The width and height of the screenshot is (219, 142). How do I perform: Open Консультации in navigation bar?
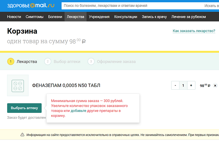pyautogui.click(x=125, y=17)
